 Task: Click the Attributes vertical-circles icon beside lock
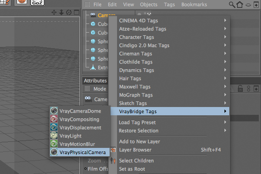pos(248,89)
